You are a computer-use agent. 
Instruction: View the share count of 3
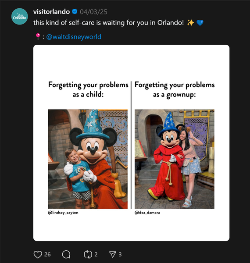point(120,254)
